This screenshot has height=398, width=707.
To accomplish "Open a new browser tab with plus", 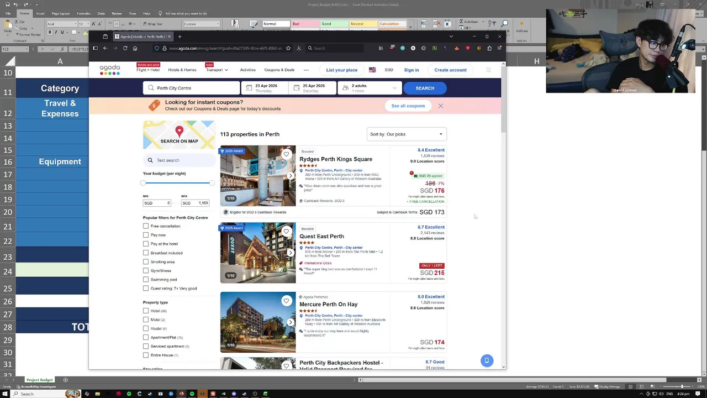I will click(x=180, y=36).
